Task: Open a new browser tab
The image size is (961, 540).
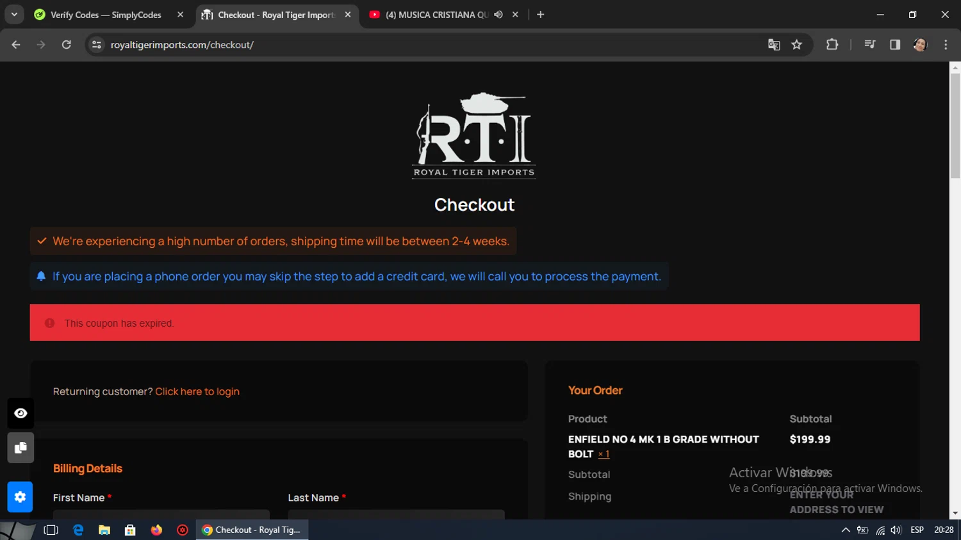Action: pos(541,15)
